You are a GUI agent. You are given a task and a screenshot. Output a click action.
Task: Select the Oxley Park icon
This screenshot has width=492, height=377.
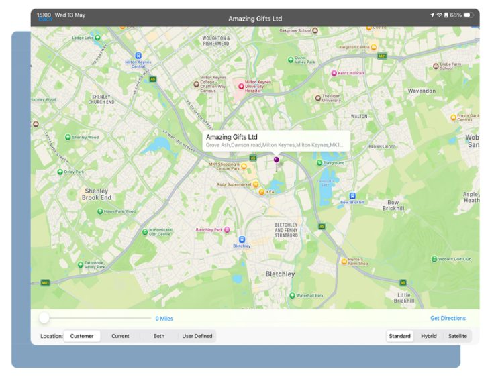point(60,172)
